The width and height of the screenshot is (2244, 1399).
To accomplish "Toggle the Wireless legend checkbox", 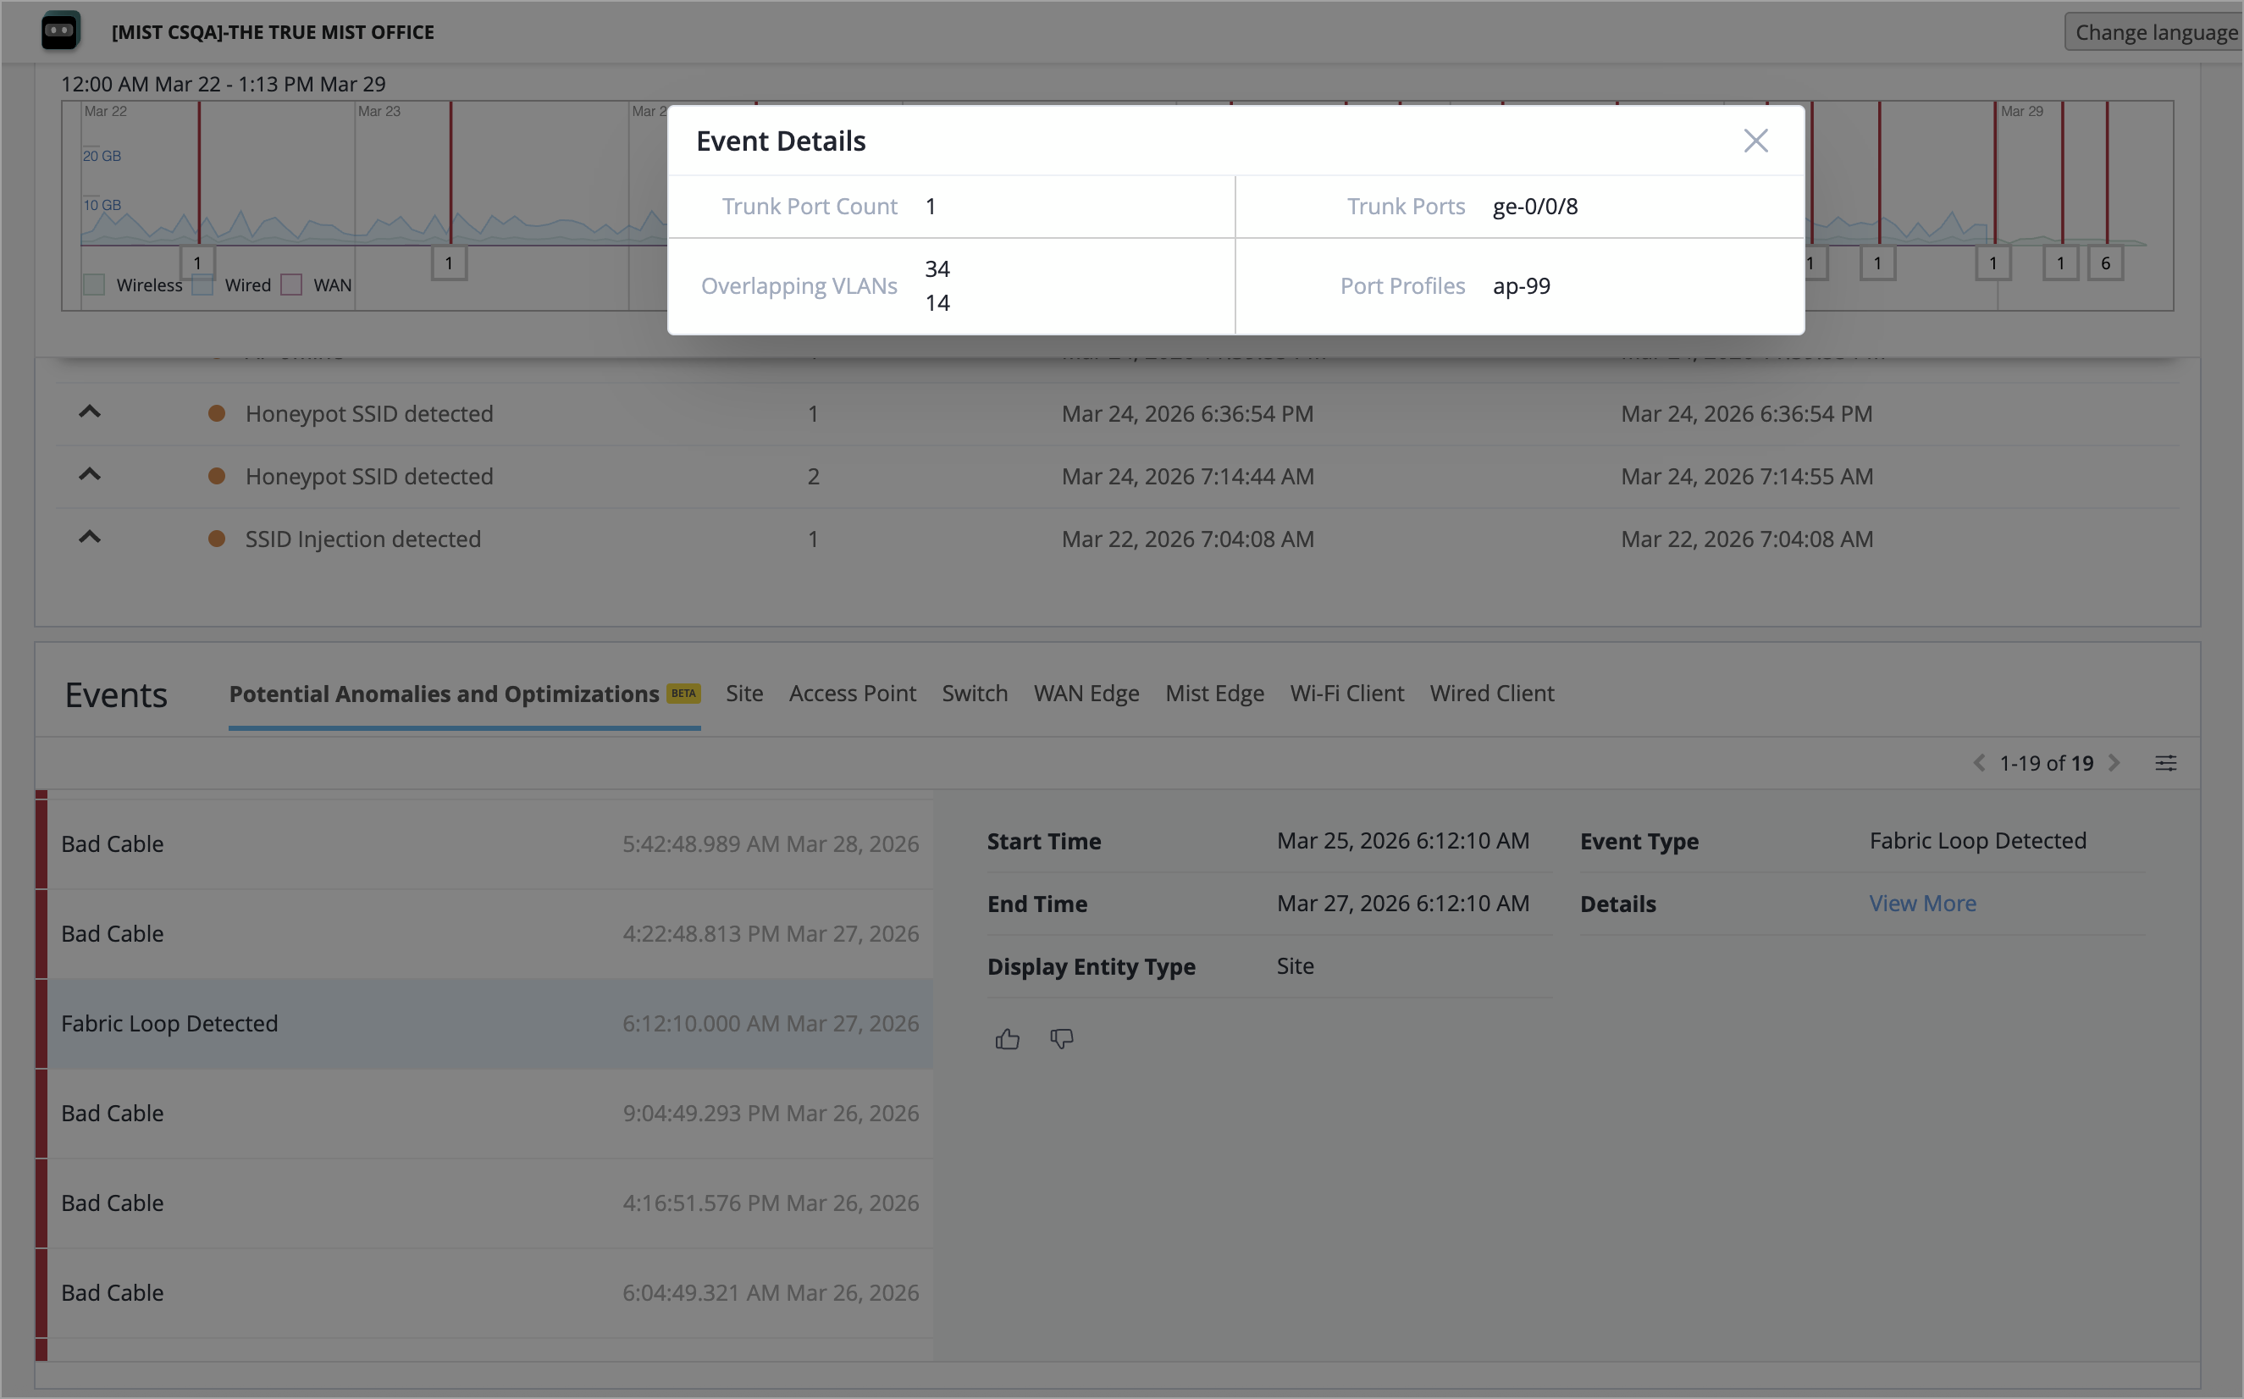I will click(94, 285).
